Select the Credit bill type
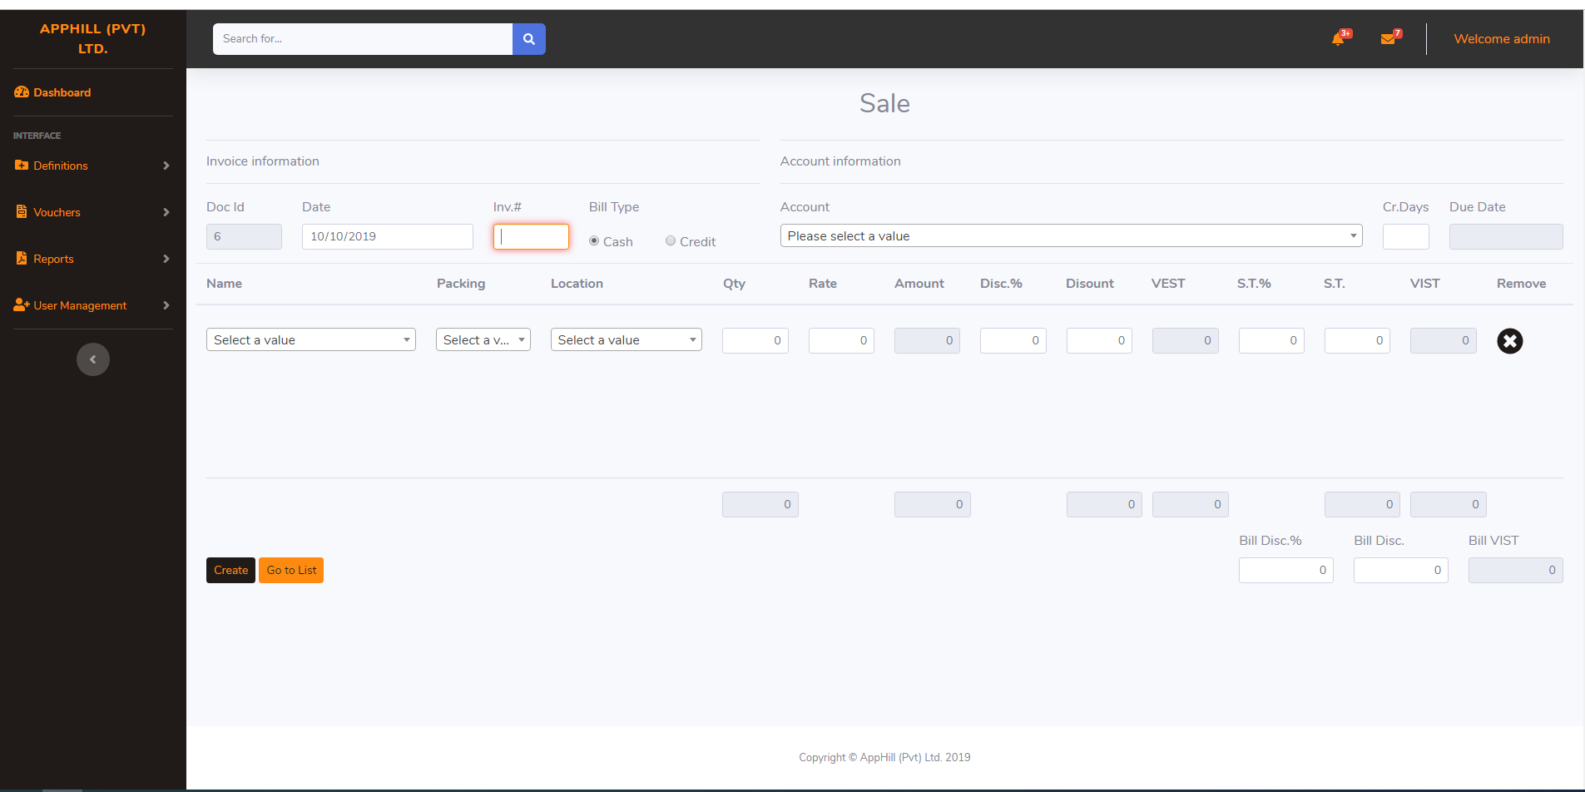1585x792 pixels. click(x=671, y=241)
